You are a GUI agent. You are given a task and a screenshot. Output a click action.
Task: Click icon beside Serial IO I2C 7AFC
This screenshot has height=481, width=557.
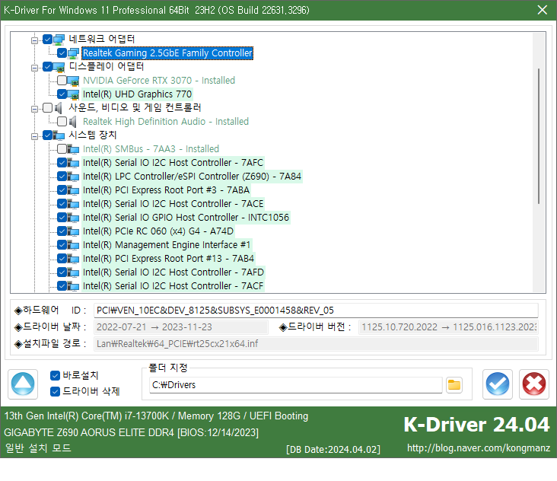click(73, 163)
